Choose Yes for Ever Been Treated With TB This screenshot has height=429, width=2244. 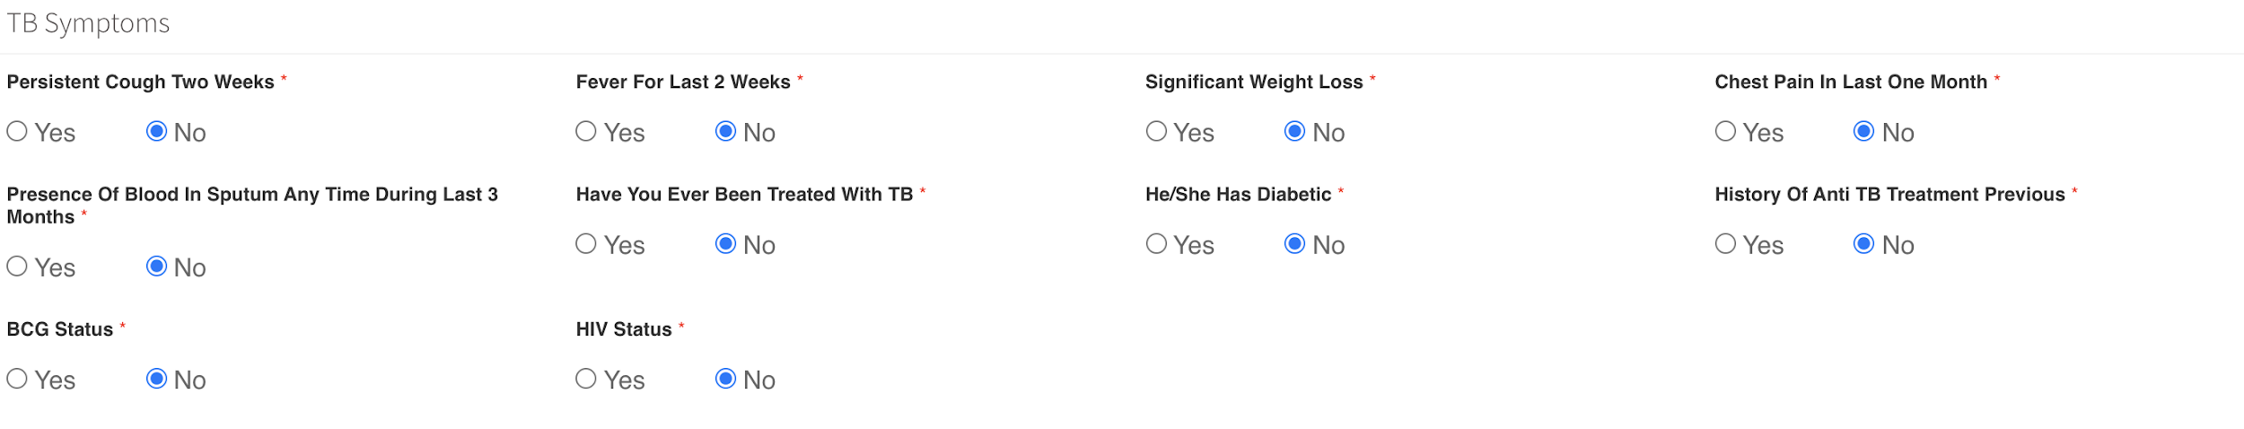[x=586, y=244]
